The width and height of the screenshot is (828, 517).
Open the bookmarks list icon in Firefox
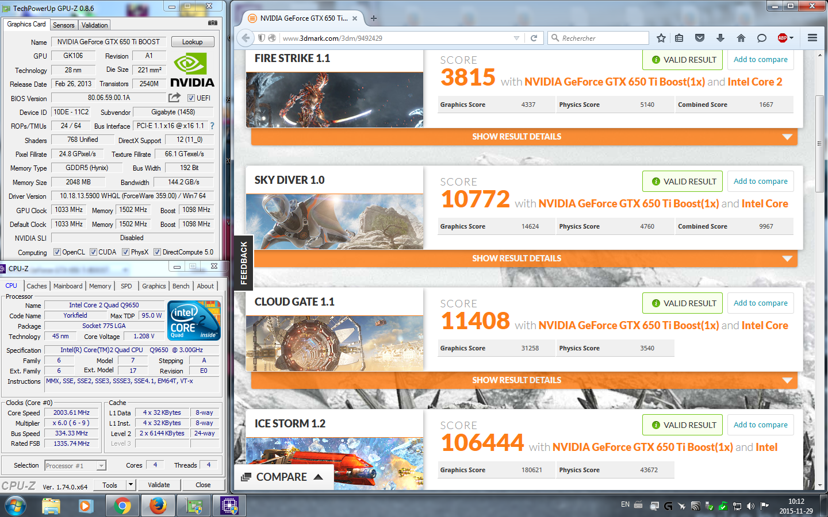[x=679, y=38]
